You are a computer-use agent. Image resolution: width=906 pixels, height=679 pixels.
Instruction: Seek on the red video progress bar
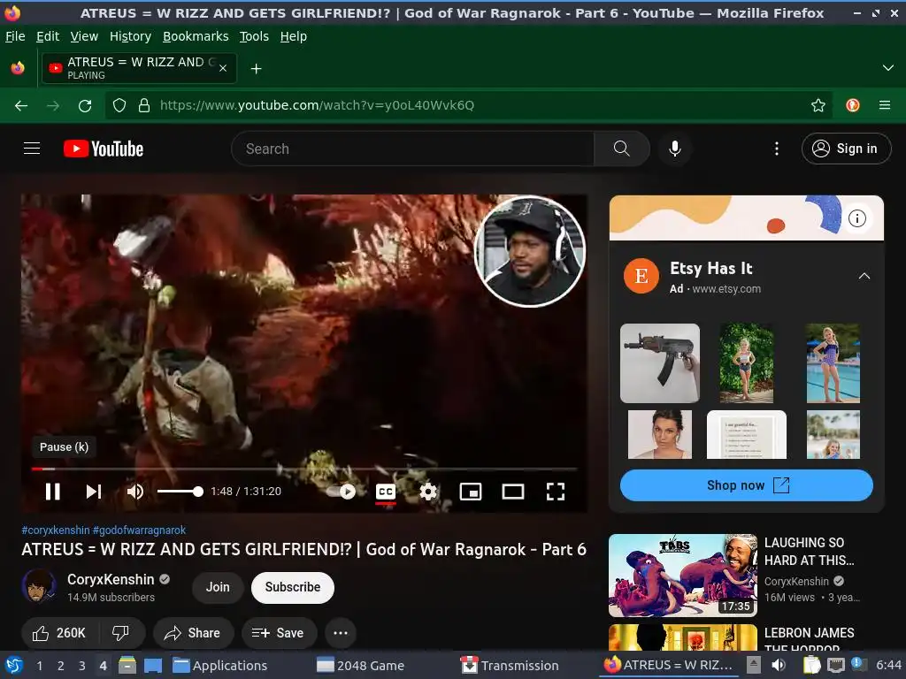304,469
